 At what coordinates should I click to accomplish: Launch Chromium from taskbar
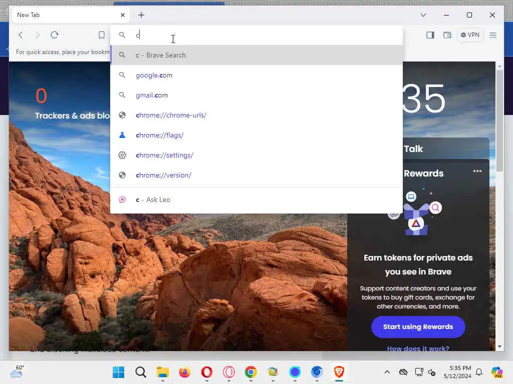coord(317,372)
